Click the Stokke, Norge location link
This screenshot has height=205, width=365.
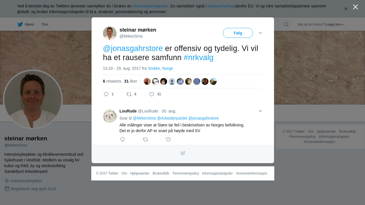coord(160,68)
